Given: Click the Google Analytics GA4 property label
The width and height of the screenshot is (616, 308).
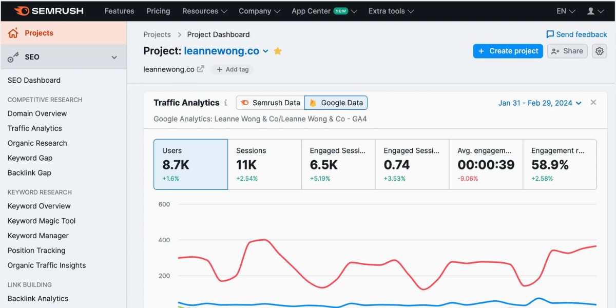Looking at the screenshot, I should click(260, 119).
